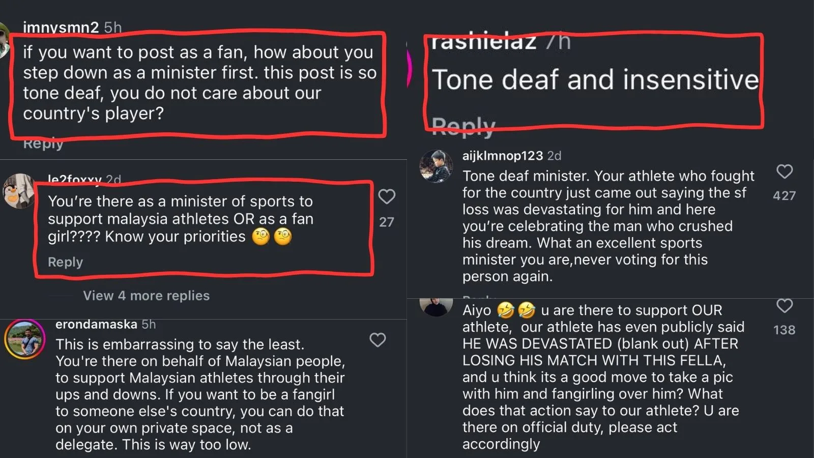Image resolution: width=814 pixels, height=458 pixels.
Task: View the 427 likes count
Action: (784, 195)
